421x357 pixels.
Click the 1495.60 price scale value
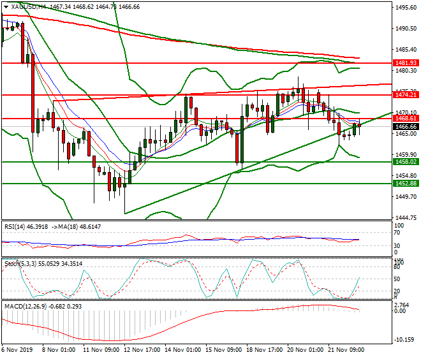click(x=406, y=8)
